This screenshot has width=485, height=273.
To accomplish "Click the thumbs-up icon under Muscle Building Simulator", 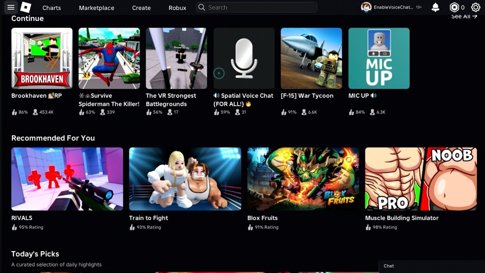I will coord(368,227).
